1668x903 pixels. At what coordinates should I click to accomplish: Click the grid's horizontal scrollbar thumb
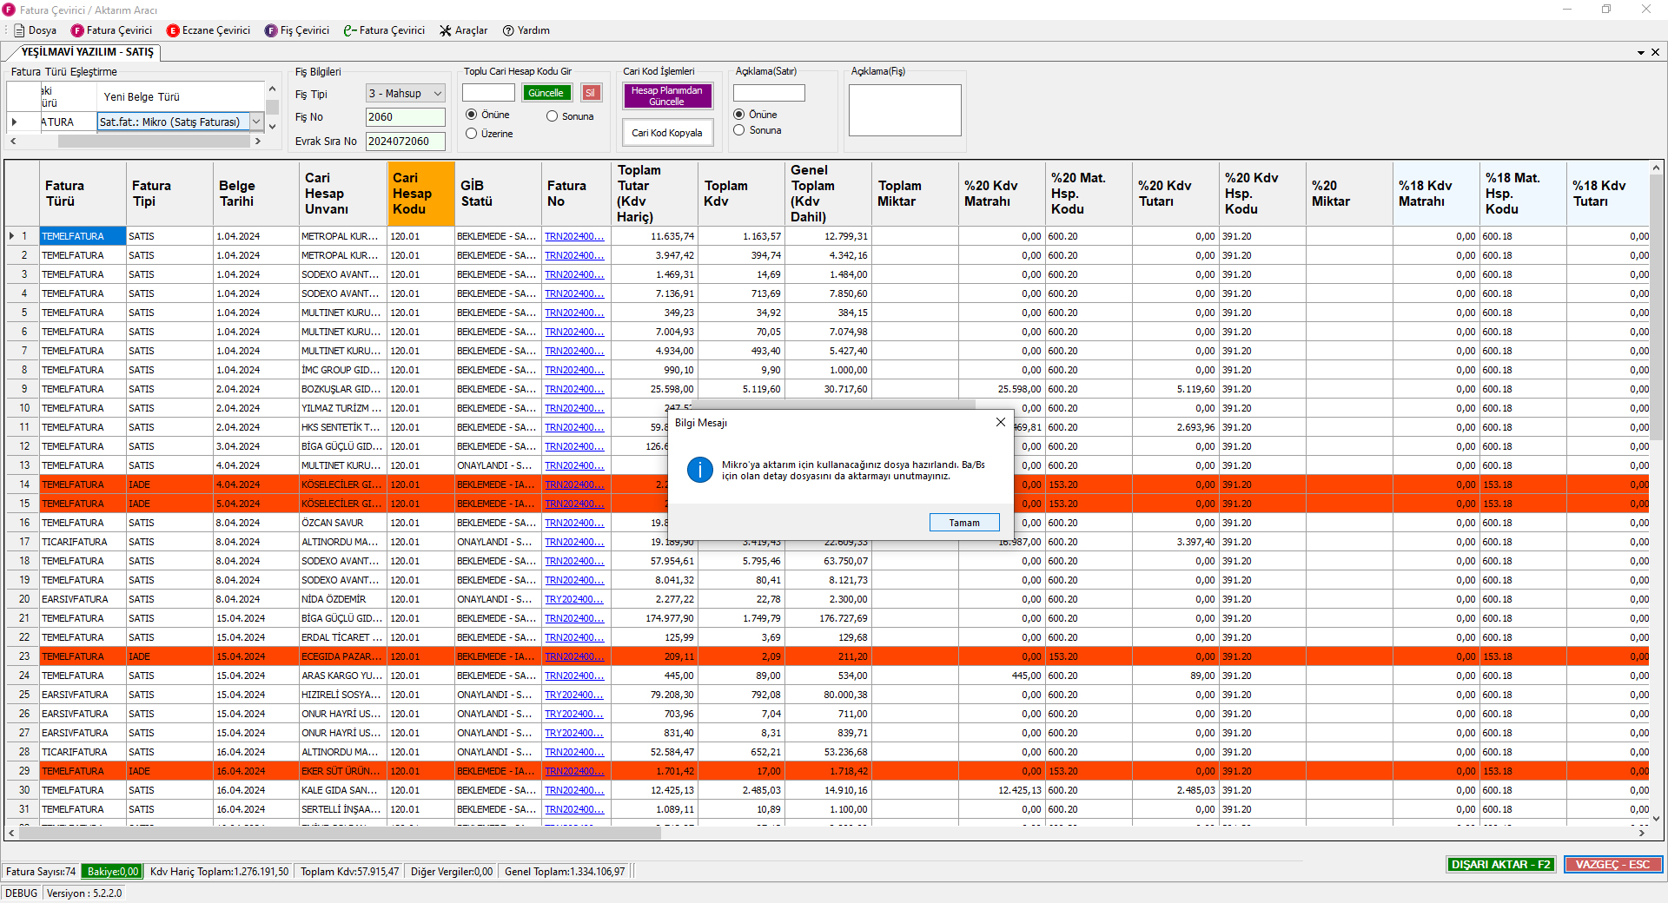(x=339, y=833)
